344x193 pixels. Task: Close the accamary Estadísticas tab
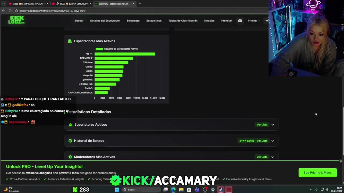point(133,3)
